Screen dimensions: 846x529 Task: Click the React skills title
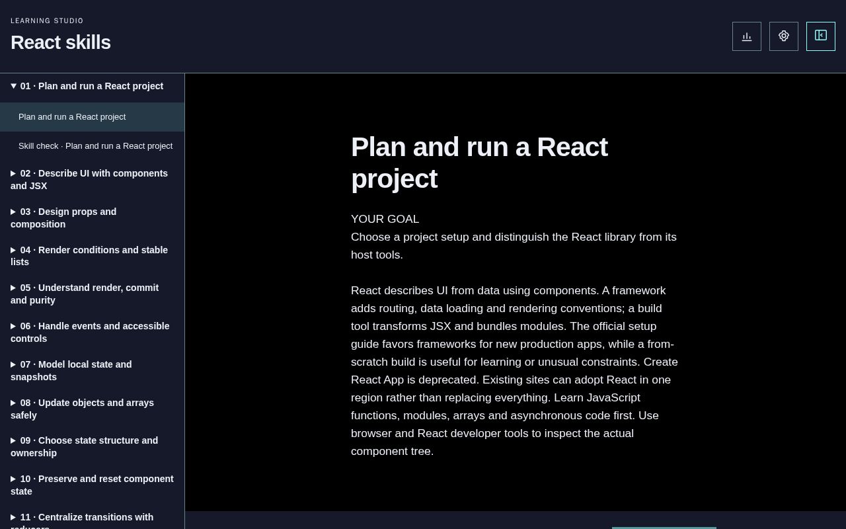(61, 42)
